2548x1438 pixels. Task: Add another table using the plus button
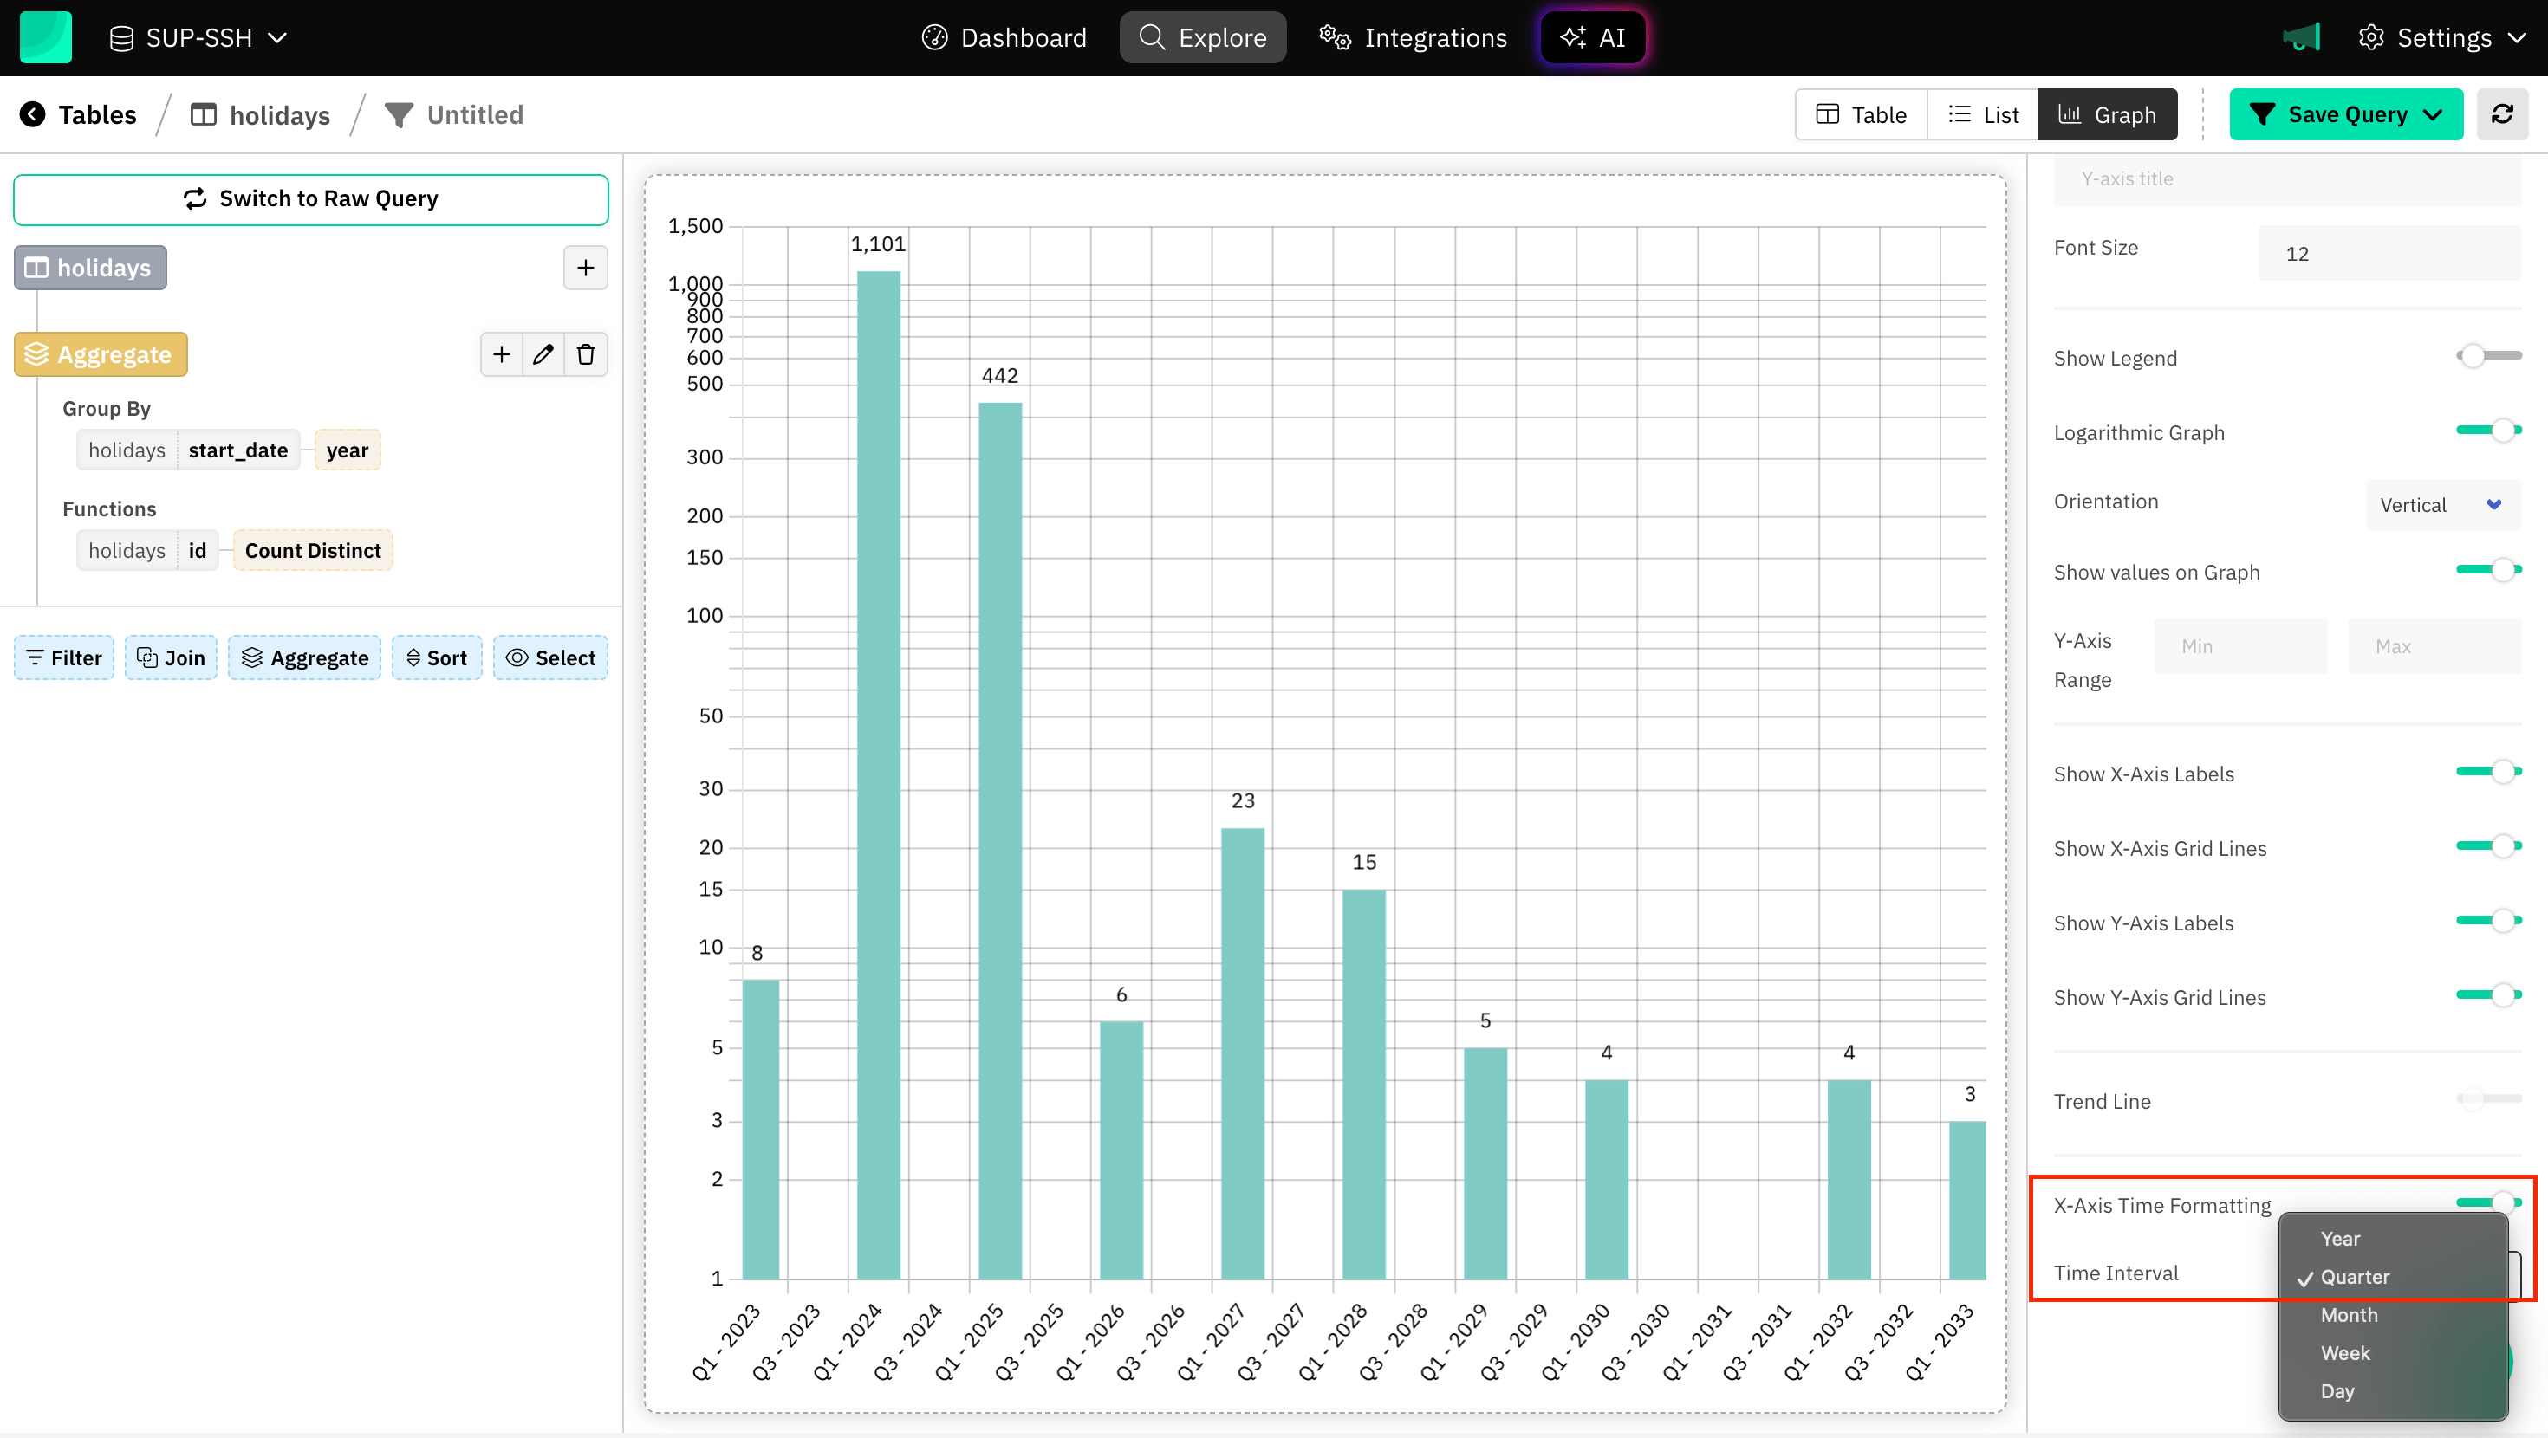586,267
